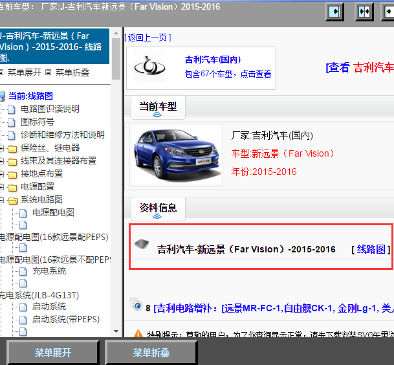Click the 保险丝、继电器 folder icon
394x365 pixels.
tap(12, 149)
